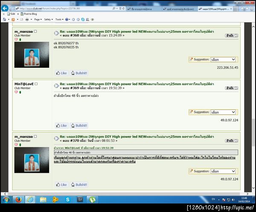256x212 pixels.
Task: Click the page's vertical scrollbar thumb
Action: click(x=253, y=132)
